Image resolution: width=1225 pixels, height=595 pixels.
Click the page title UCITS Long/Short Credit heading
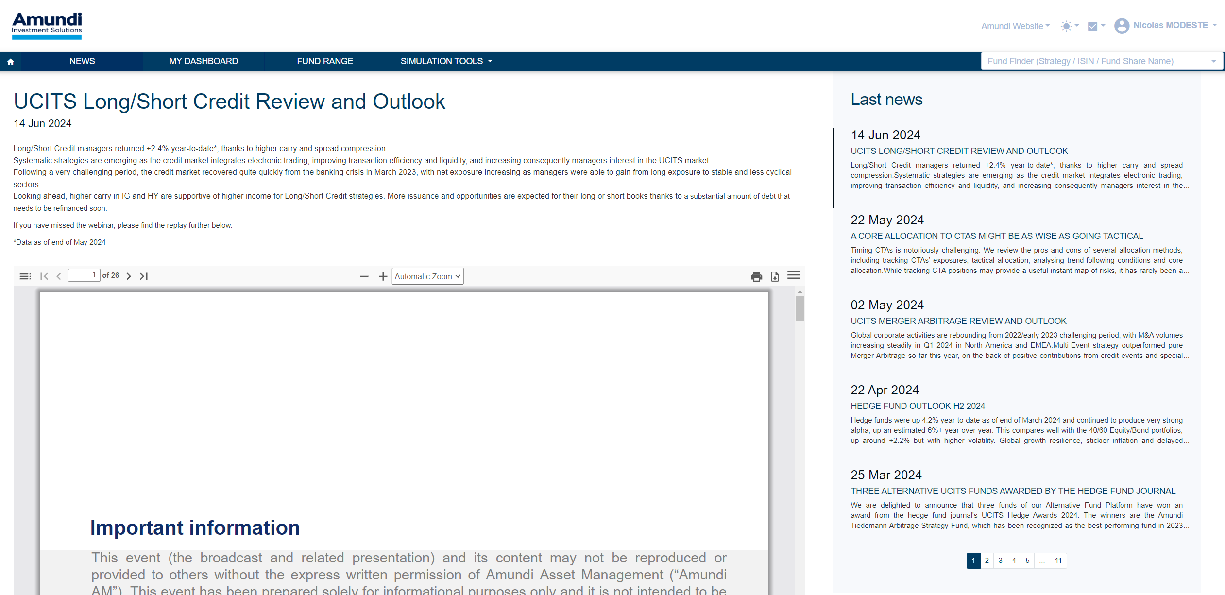229,102
